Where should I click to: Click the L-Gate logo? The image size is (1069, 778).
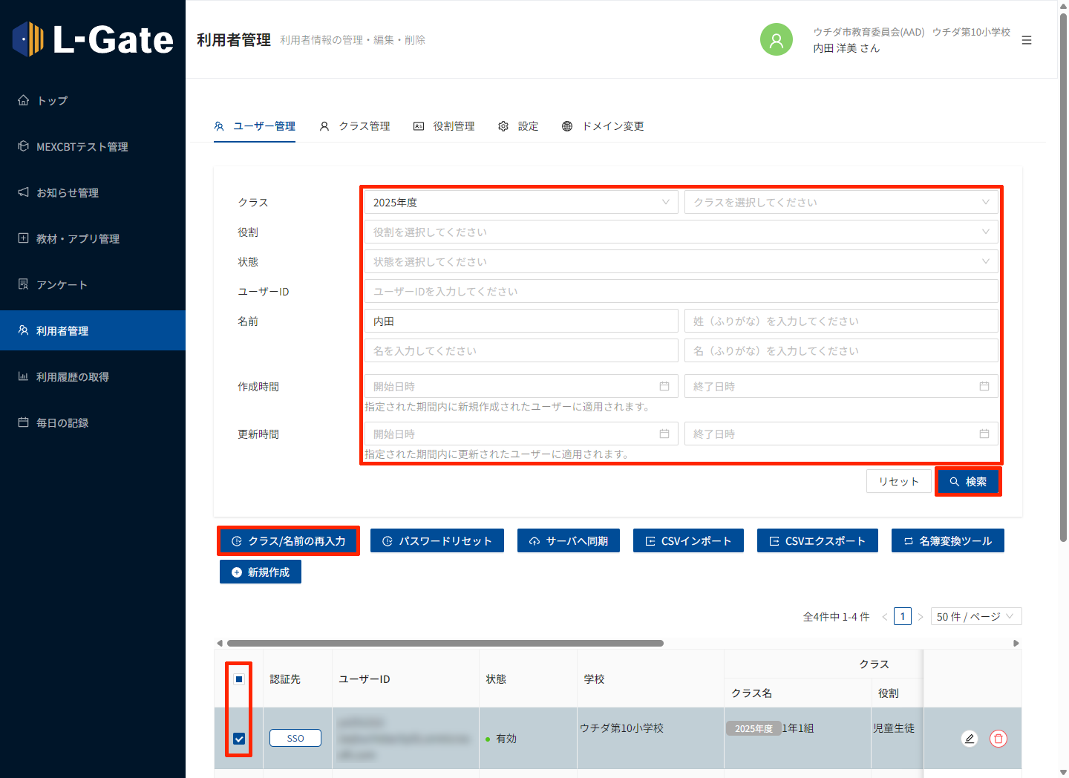[x=94, y=39]
